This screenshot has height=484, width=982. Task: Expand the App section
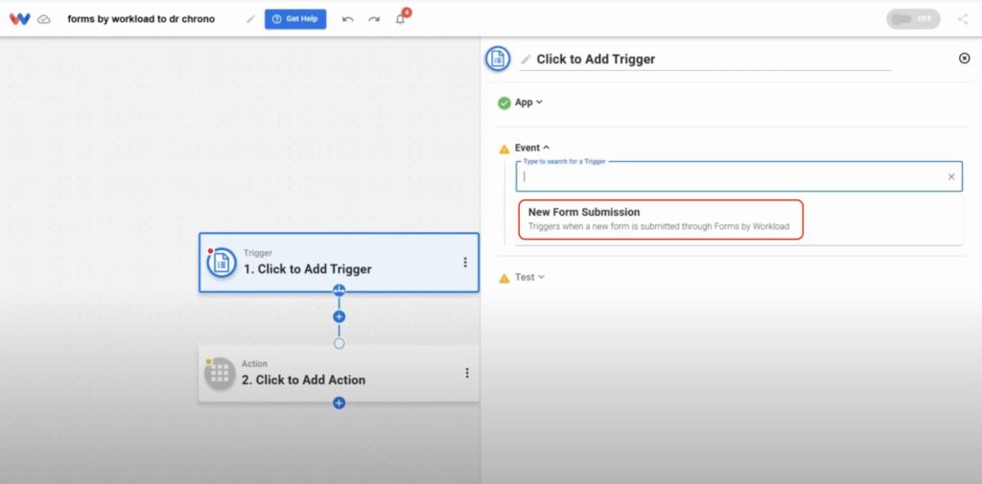click(528, 102)
